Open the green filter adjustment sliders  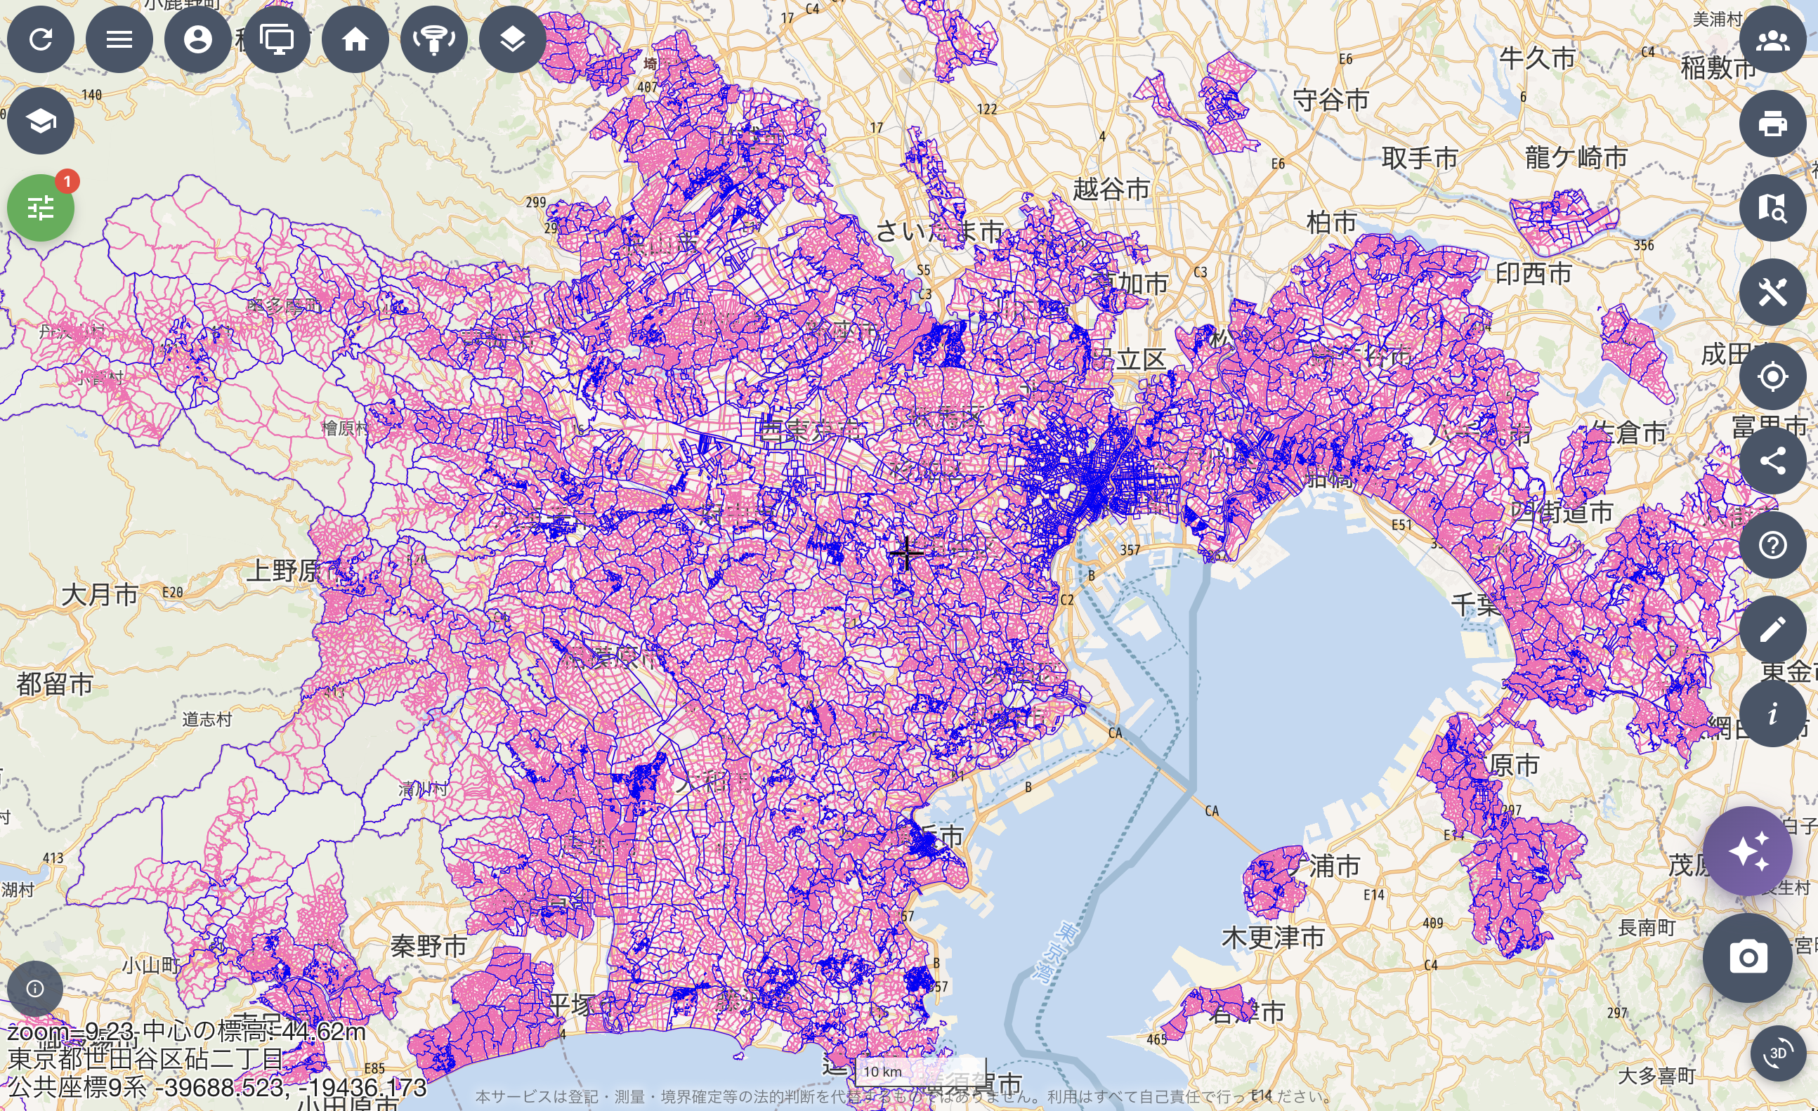pyautogui.click(x=41, y=207)
